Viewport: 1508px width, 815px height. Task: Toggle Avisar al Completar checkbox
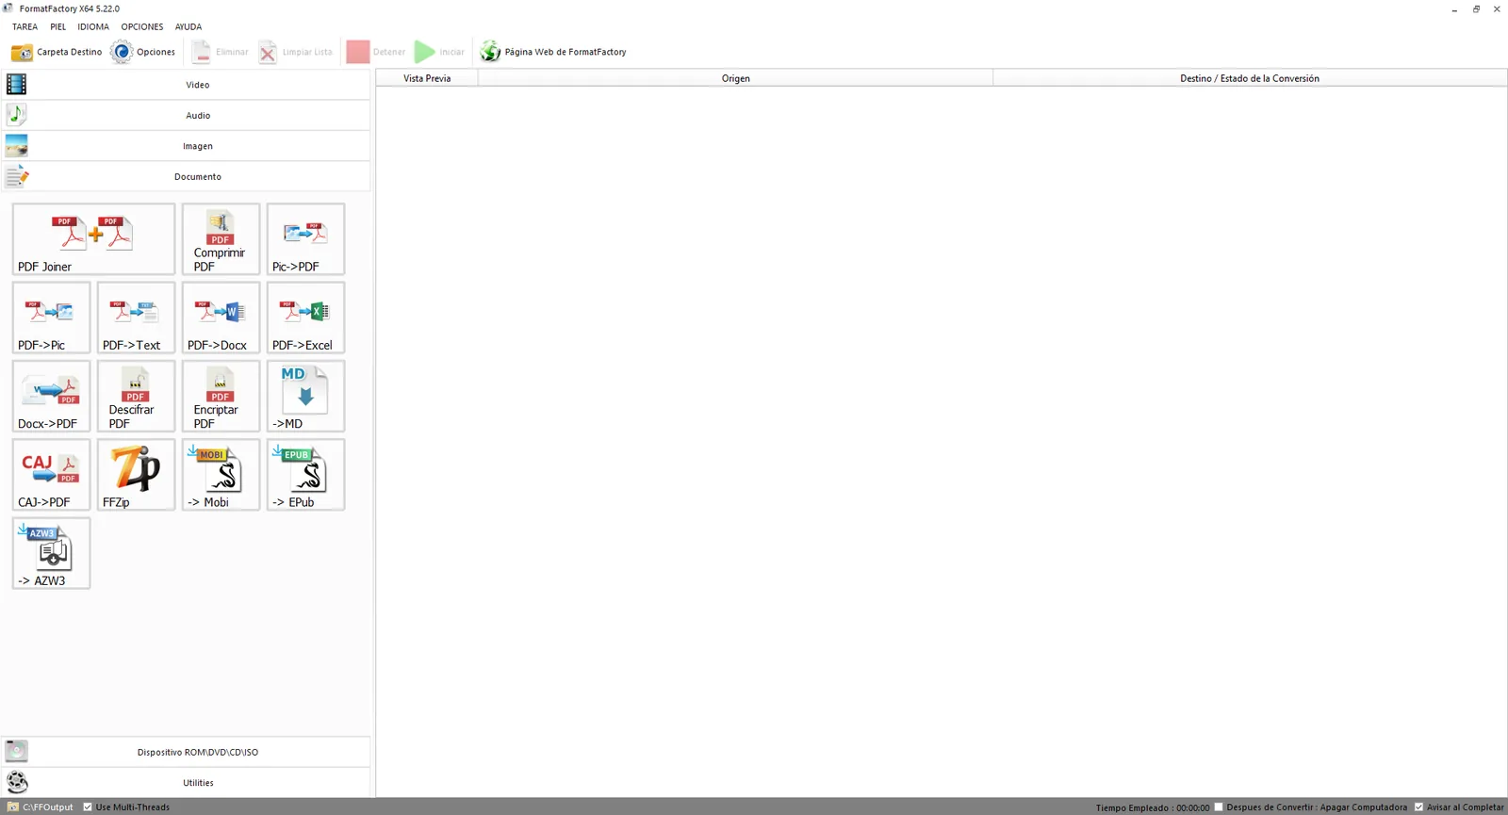[1418, 807]
